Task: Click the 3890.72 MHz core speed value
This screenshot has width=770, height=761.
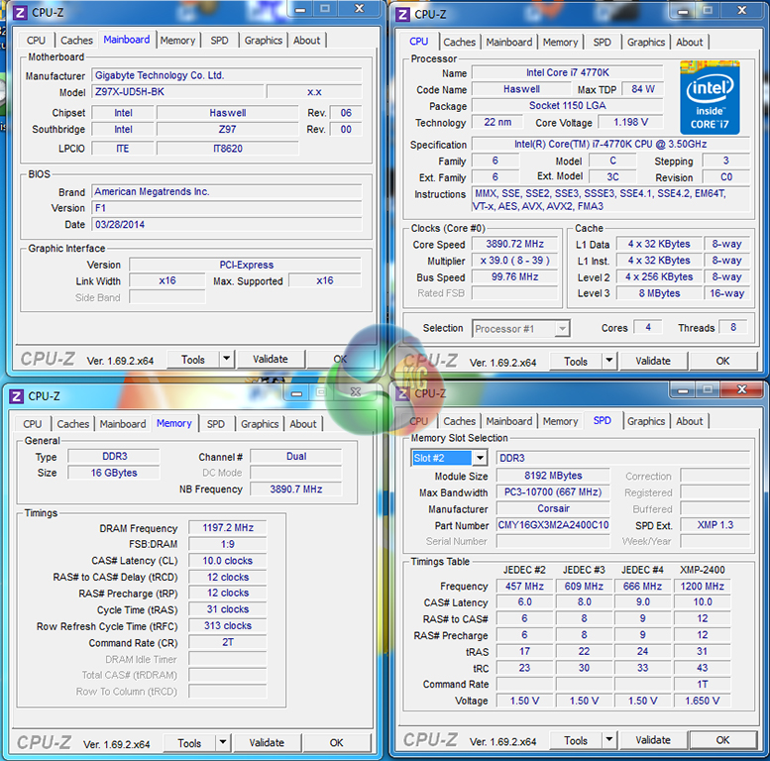Action: (x=514, y=244)
